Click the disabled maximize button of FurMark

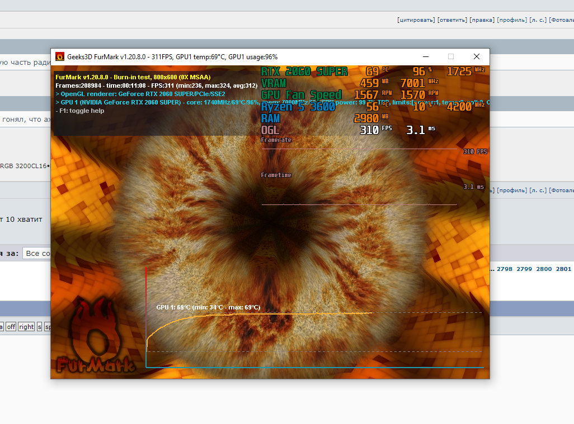(451, 56)
